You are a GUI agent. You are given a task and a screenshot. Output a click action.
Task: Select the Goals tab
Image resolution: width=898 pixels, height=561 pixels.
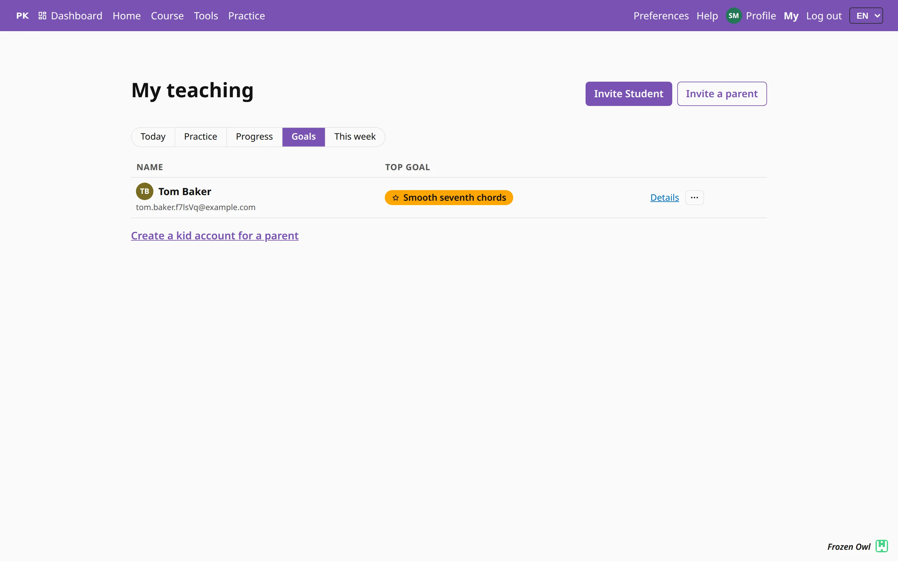(303, 137)
